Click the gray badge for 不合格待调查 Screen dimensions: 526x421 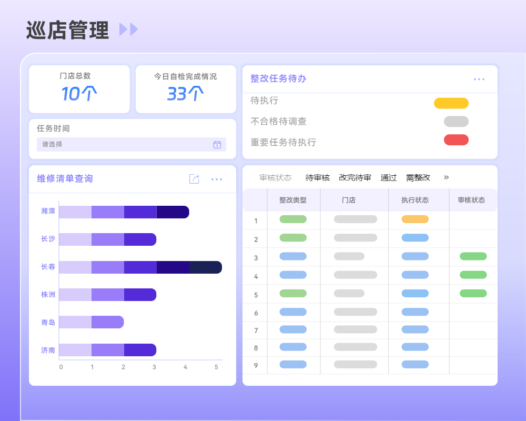[456, 121]
